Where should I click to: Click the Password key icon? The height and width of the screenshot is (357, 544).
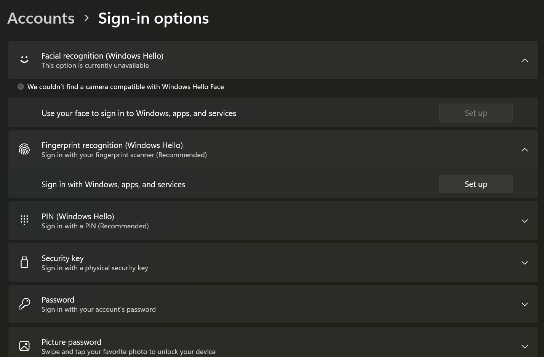click(x=24, y=304)
